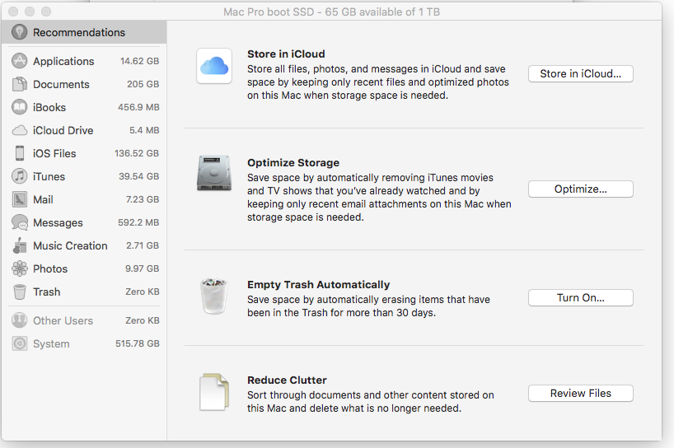Click the iBooks open-book icon
Viewport: 674px width, 448px height.
(x=19, y=107)
